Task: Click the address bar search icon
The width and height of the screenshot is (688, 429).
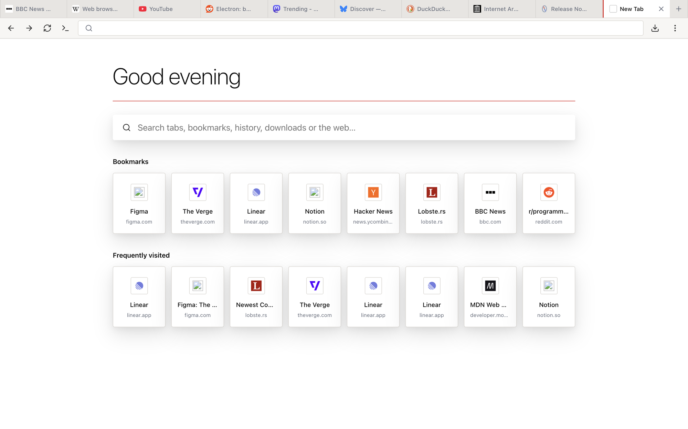Action: 89,28
